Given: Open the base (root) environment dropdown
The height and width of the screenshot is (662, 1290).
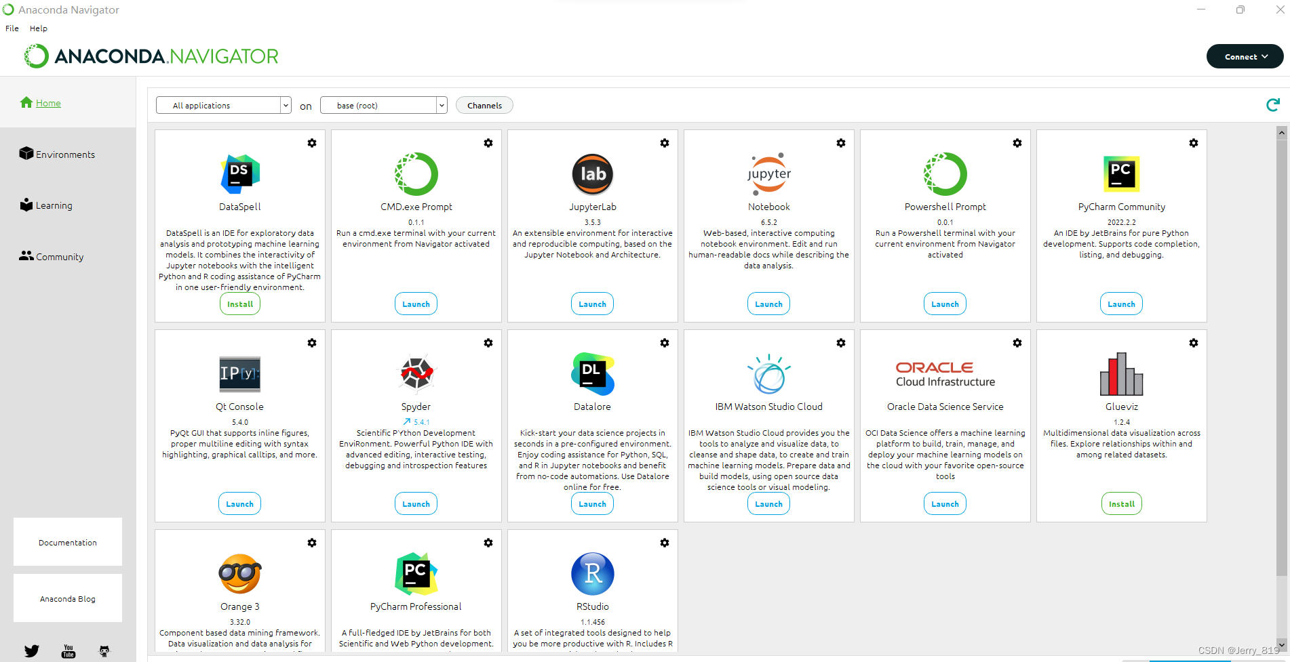Looking at the screenshot, I should [383, 105].
